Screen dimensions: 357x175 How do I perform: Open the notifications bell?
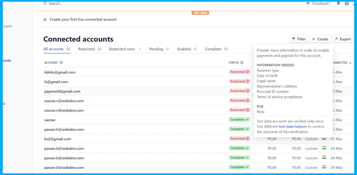tap(338, 3)
